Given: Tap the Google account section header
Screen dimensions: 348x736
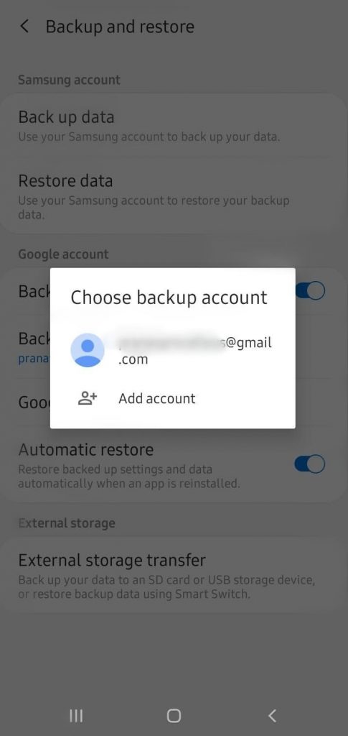Looking at the screenshot, I should 63,254.
